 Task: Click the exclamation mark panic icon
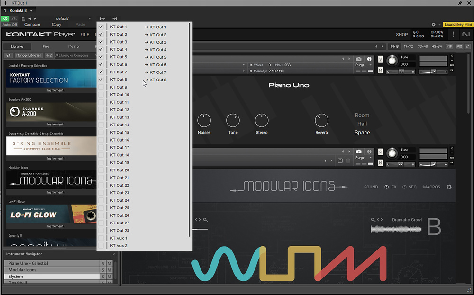click(x=454, y=35)
